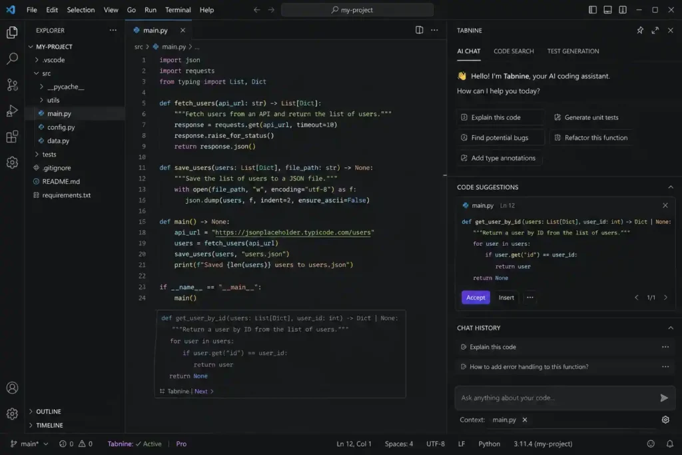Open the File menu
Viewport: 682px width, 455px height.
coord(32,9)
